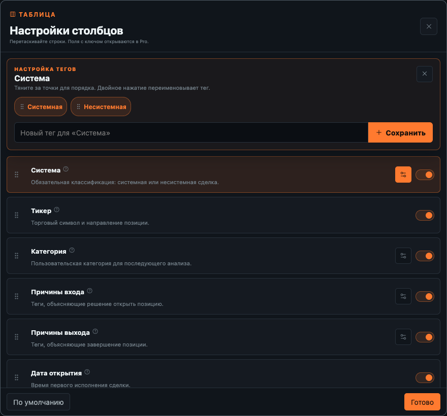Reset with По умолчанию button

click(x=38, y=402)
